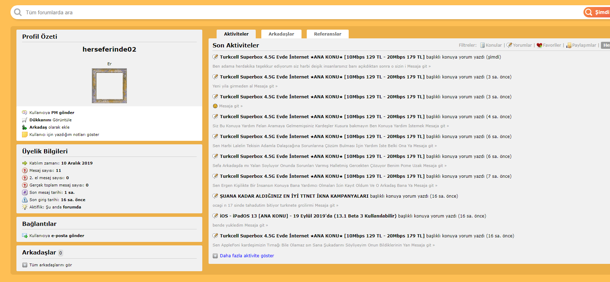Image resolution: width=610 pixels, height=282 pixels.
Task: Click the Son mesaj tarihi pencil icon
Action: click(24, 192)
